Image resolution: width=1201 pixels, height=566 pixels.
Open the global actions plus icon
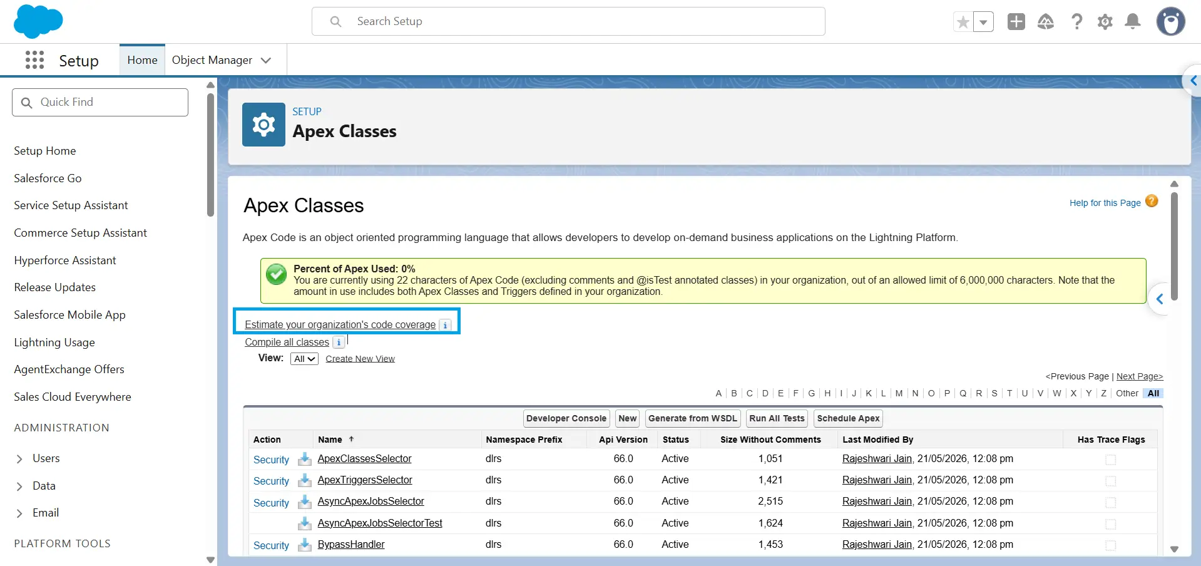[x=1016, y=21]
